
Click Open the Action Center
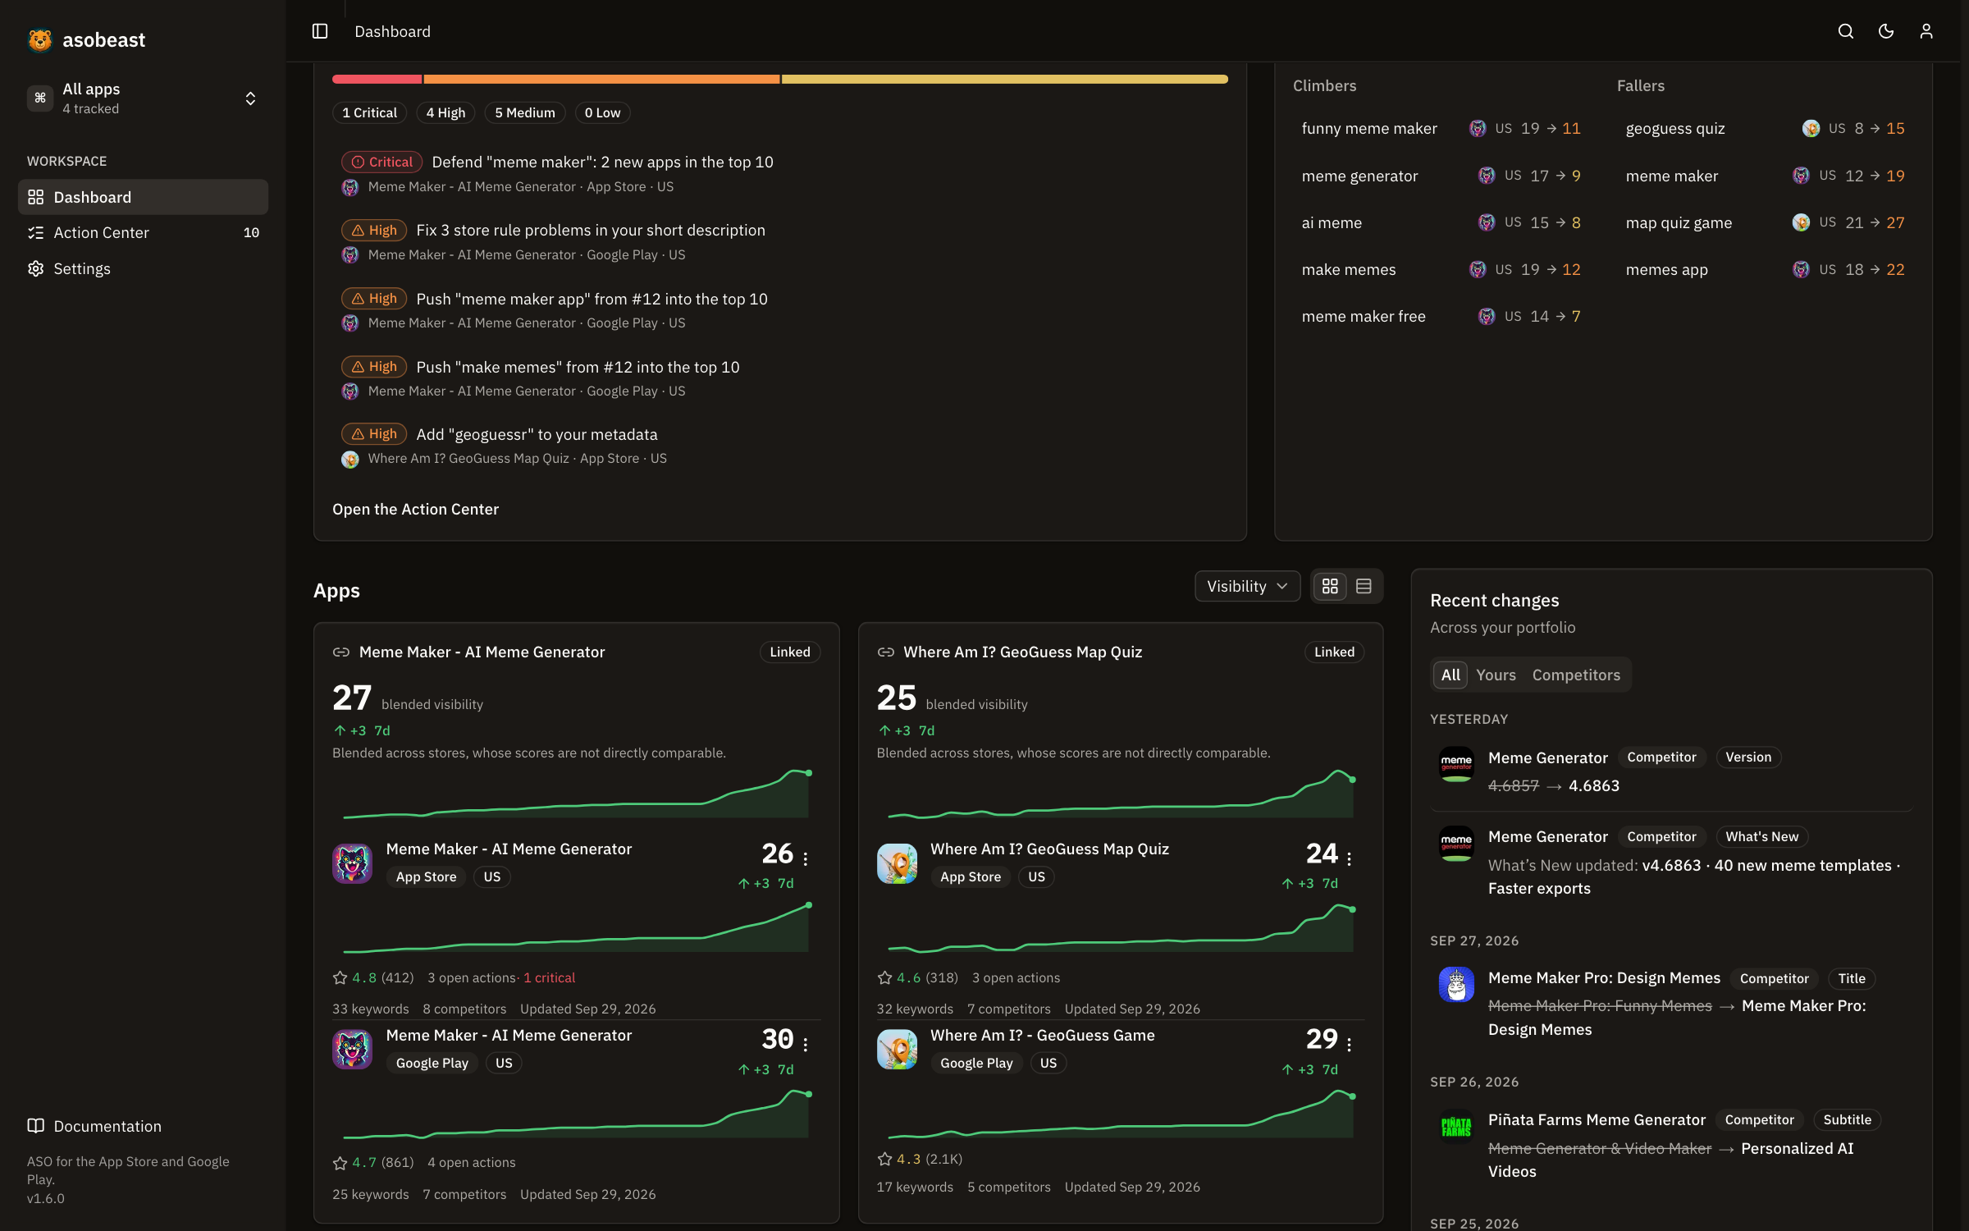[415, 509]
